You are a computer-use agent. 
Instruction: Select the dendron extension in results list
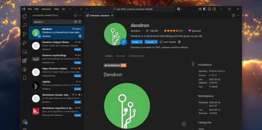57,33
